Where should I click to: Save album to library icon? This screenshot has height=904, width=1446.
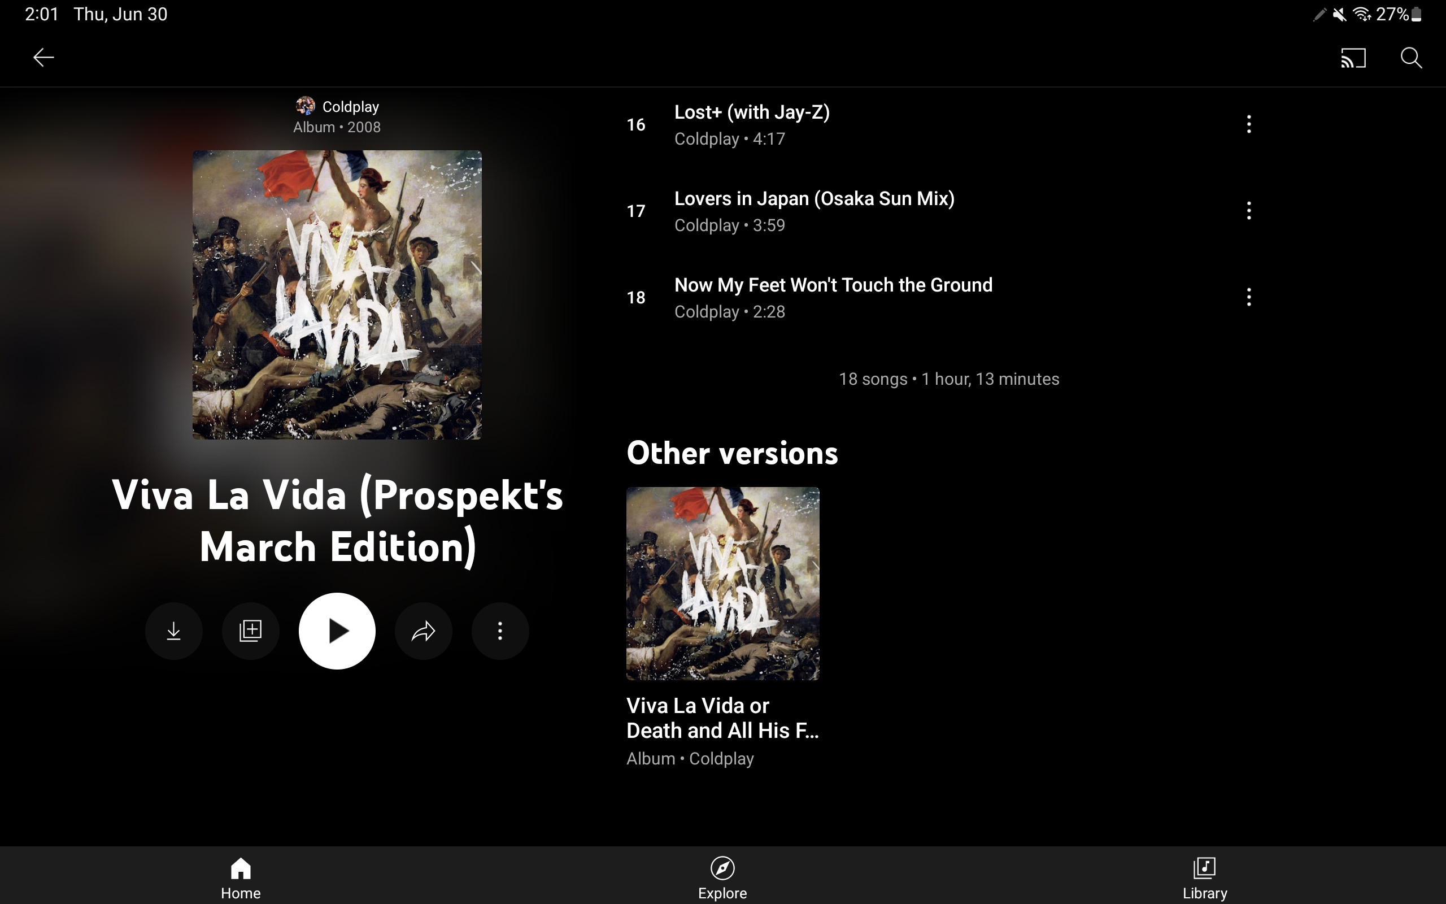pos(250,631)
